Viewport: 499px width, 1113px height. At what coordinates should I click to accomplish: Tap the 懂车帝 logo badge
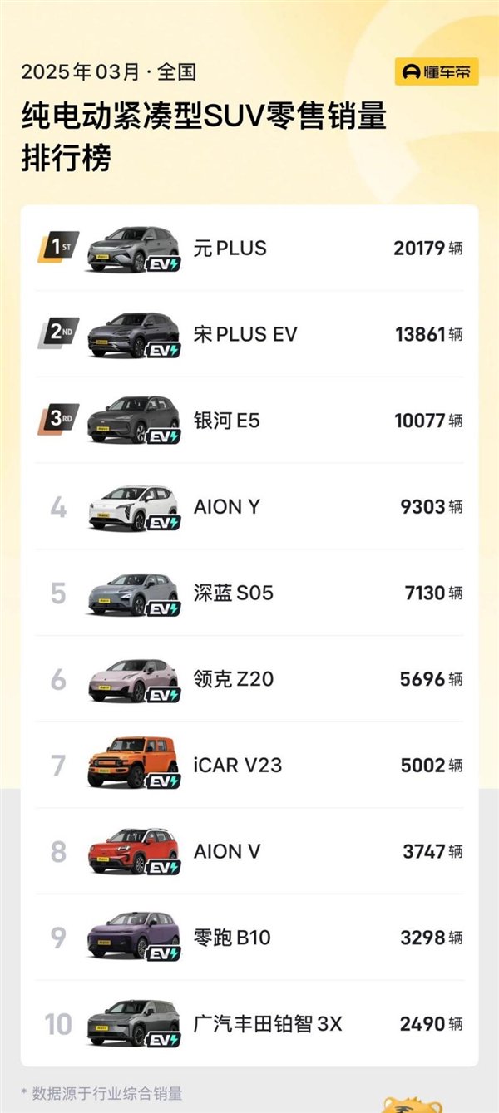tap(437, 72)
